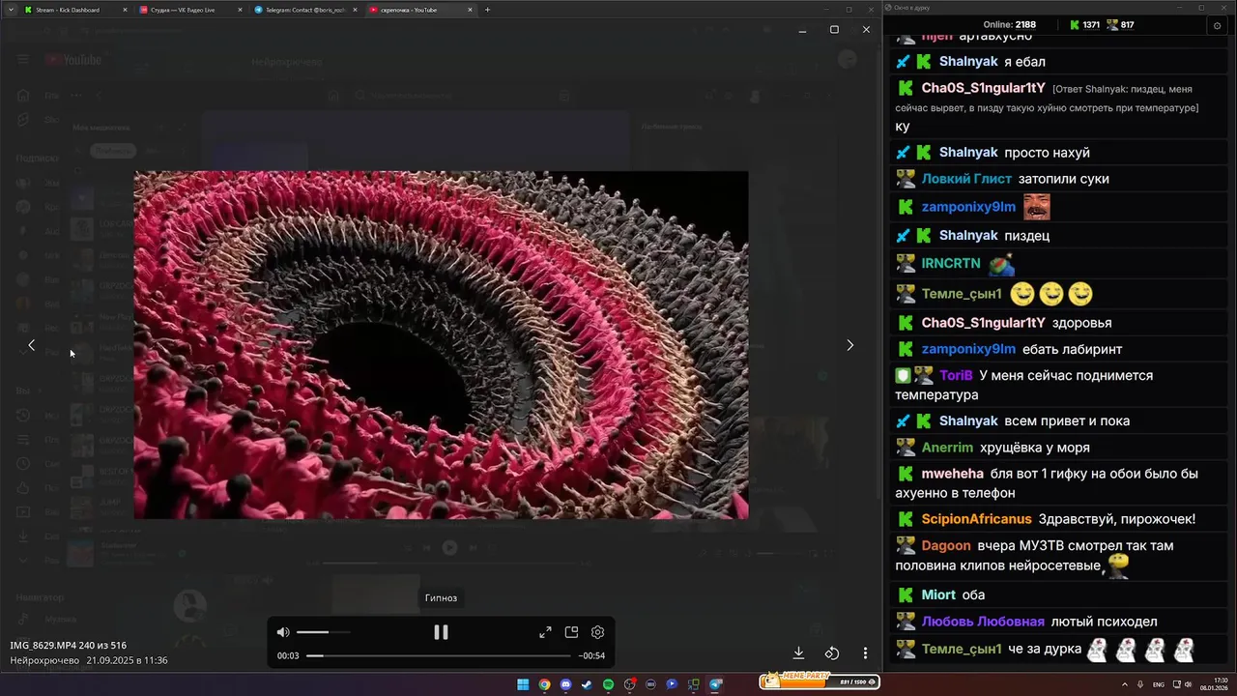Click message 'затопили суки'
Screen dimensions: 1237x696
click(x=1064, y=179)
